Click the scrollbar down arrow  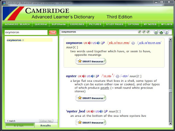tap(170, 123)
